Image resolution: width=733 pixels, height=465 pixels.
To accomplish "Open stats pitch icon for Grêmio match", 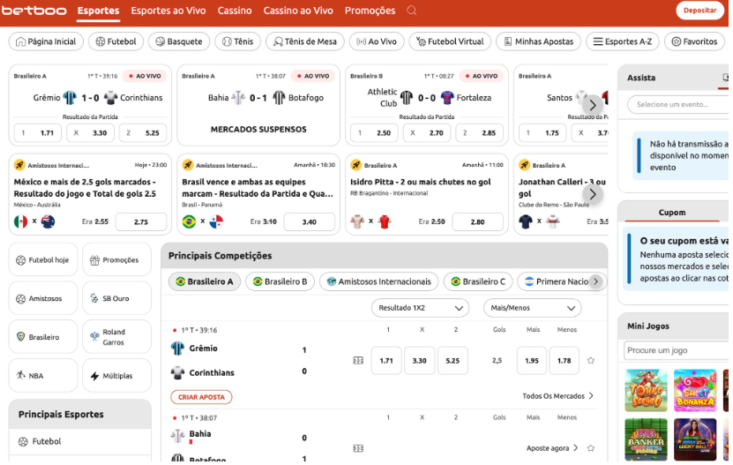I will pyautogui.click(x=358, y=361).
